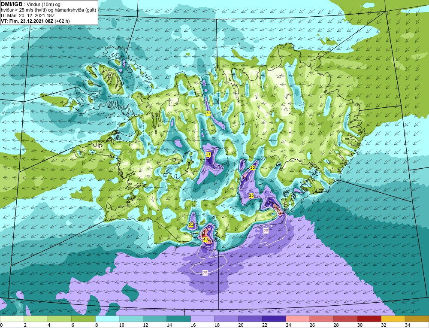Select the 8–10 m/s pale cyan legend swatch
429x328 pixels.
pos(107,319)
